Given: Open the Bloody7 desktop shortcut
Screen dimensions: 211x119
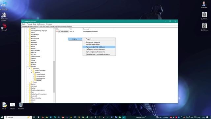Looking at the screenshot, I should click(x=4, y=27).
